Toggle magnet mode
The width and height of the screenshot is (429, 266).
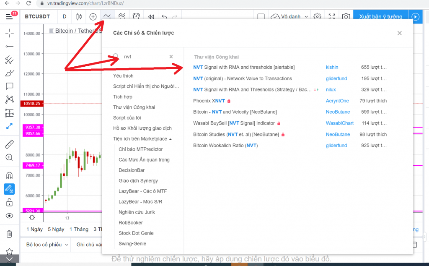pyautogui.click(x=9, y=176)
